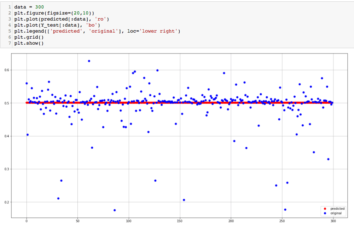This screenshot has height=227, width=354.
Task: Select the 'original' legend label text
Action: (336, 214)
